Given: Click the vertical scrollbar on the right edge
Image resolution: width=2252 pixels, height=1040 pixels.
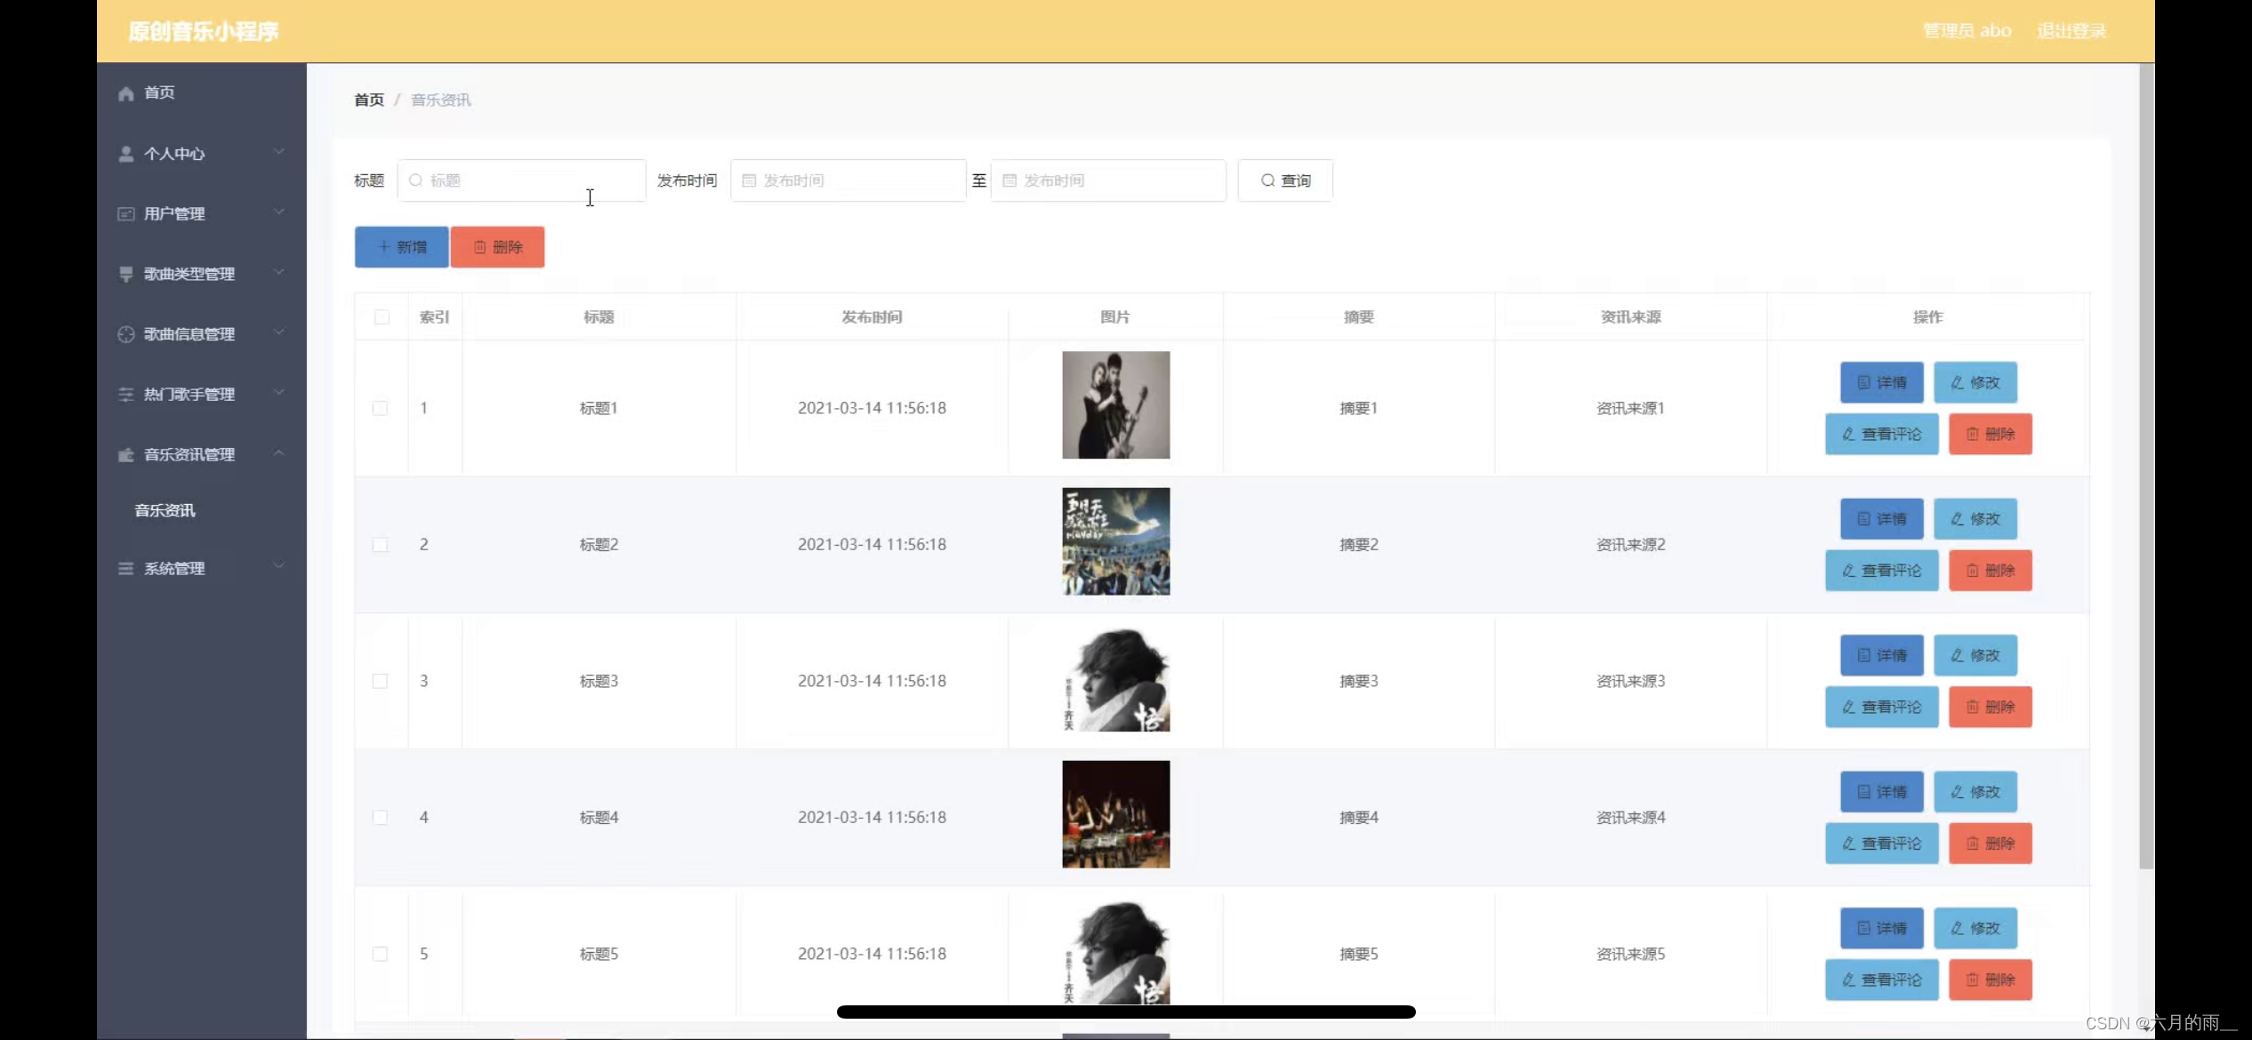Looking at the screenshot, I should point(2146,462).
